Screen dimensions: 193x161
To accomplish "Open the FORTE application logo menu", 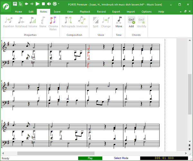I will tap(5, 6).
